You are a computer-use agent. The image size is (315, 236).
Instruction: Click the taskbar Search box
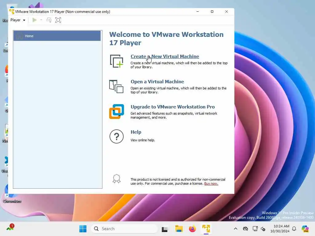(124, 229)
